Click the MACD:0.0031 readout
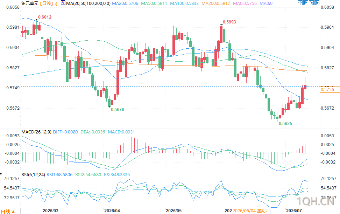340x214 pixels. point(121,132)
